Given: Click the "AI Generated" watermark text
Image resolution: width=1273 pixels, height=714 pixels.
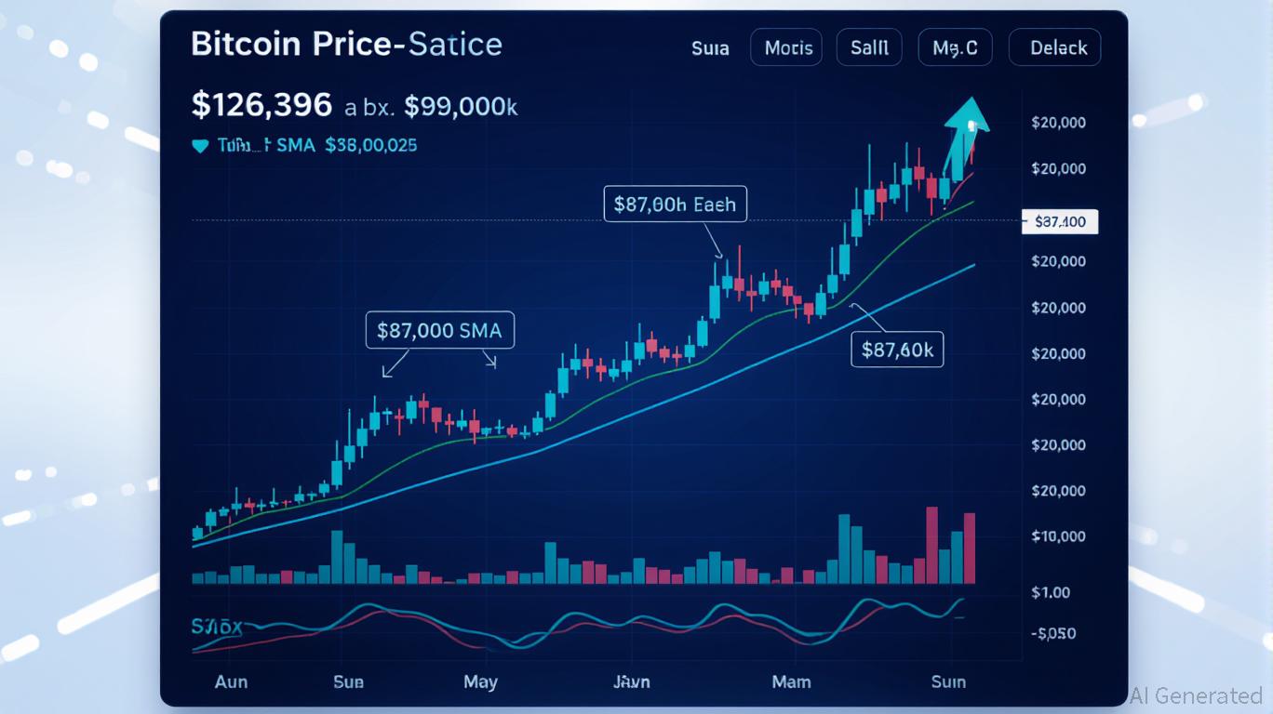Looking at the screenshot, I should click(x=1197, y=695).
